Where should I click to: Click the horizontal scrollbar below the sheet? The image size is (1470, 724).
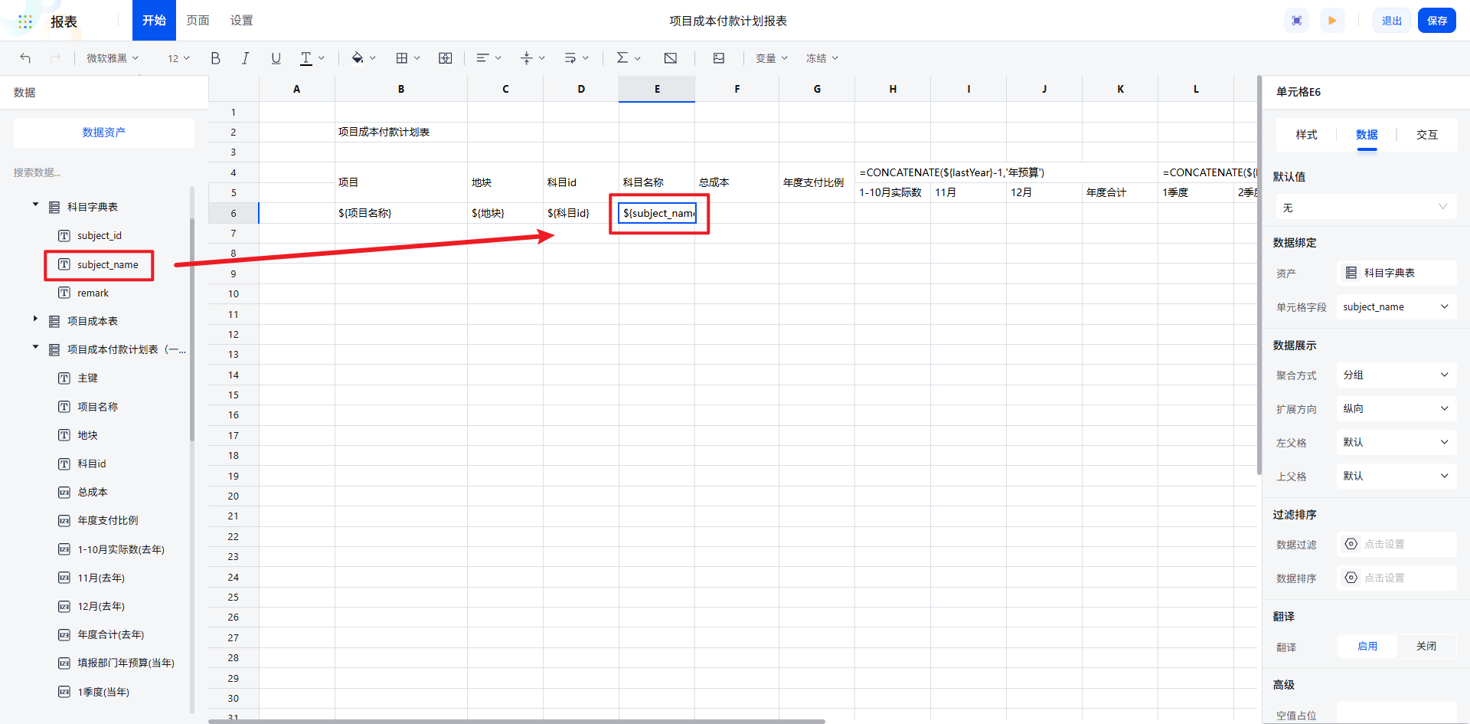pyautogui.click(x=517, y=721)
